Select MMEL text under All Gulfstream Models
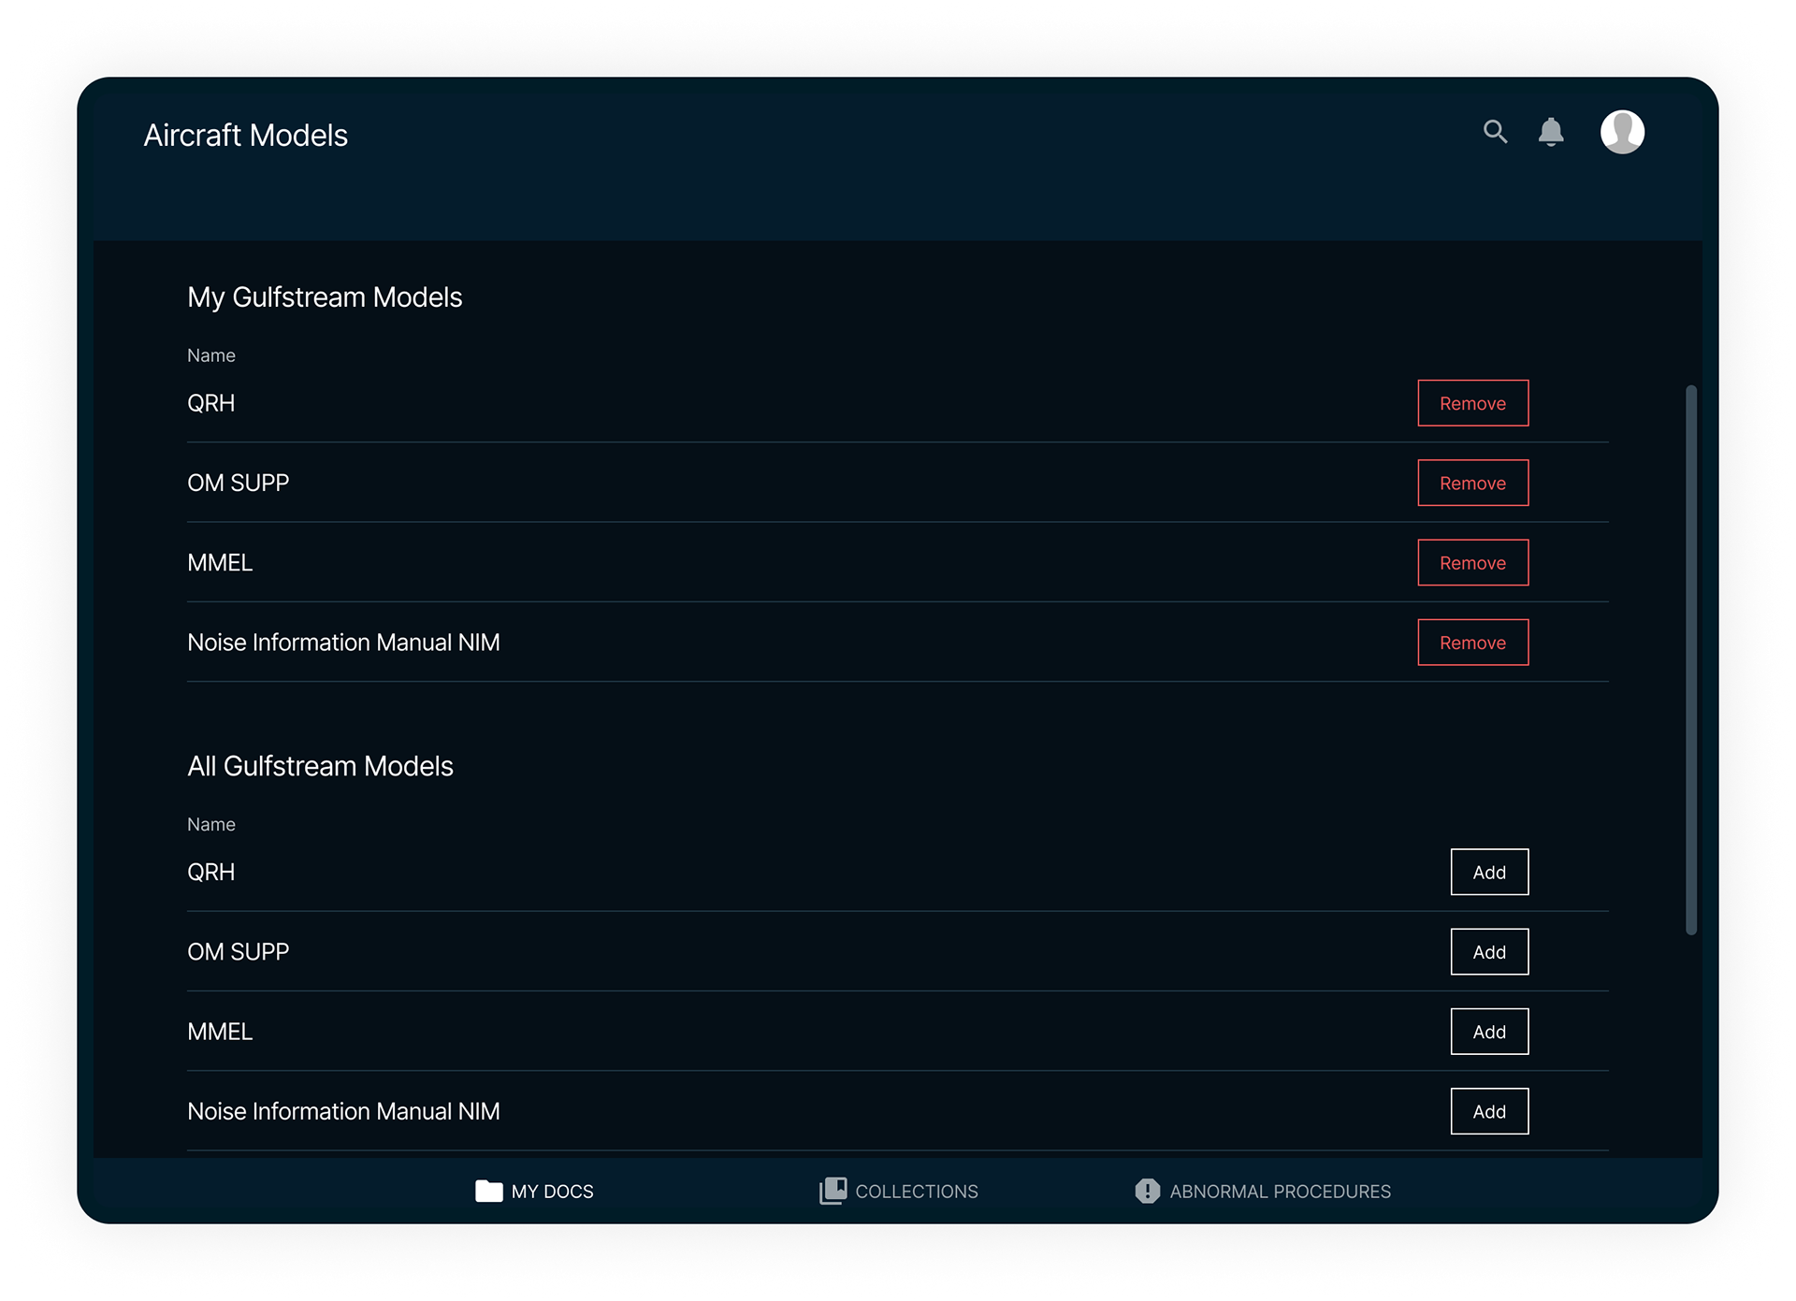This screenshot has height=1301, width=1796. tap(220, 1032)
